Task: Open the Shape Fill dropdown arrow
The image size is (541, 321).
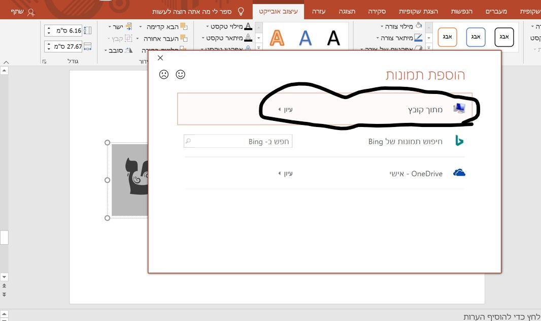Action: [x=382, y=26]
